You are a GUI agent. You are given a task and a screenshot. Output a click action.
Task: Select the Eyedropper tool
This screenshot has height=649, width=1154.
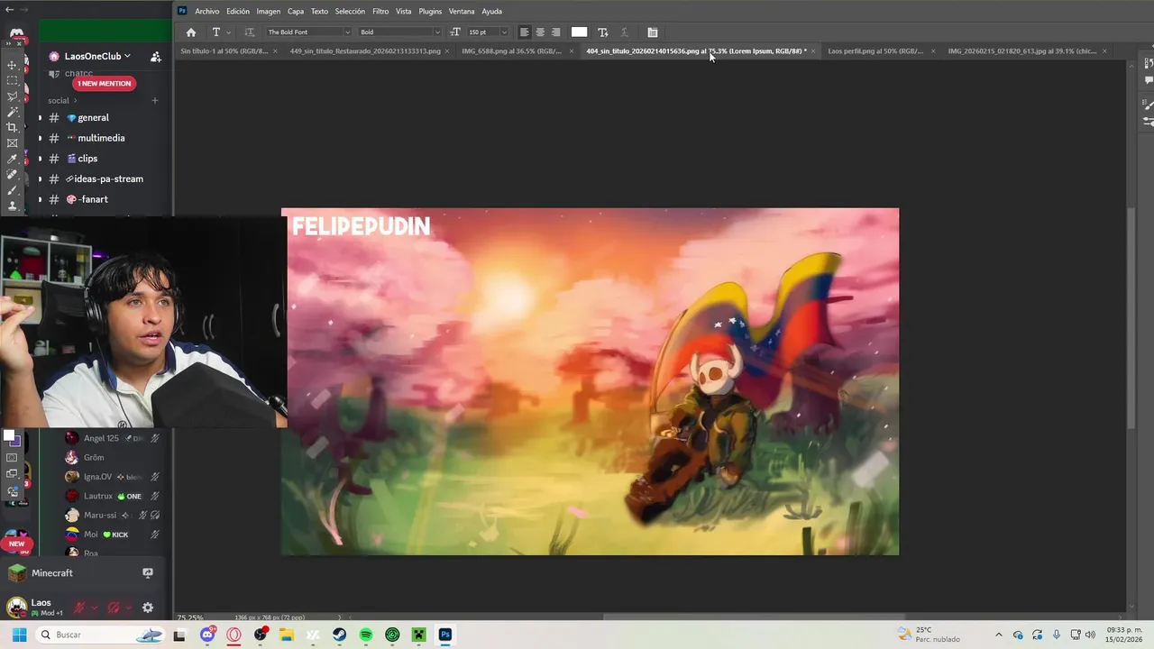click(12, 159)
